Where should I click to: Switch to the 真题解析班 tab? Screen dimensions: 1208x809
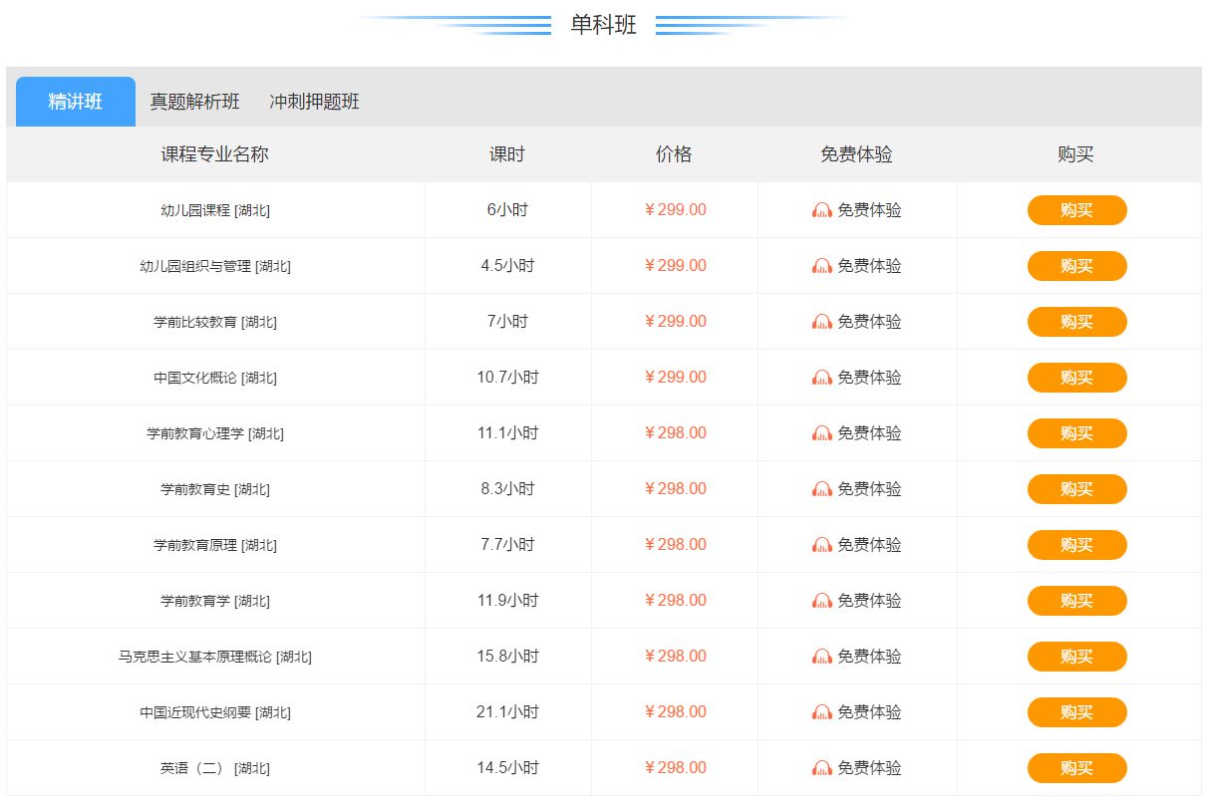(195, 102)
